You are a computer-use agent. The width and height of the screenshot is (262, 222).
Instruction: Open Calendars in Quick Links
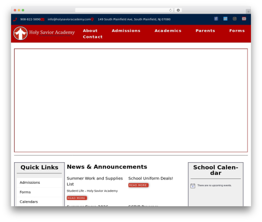39,202
